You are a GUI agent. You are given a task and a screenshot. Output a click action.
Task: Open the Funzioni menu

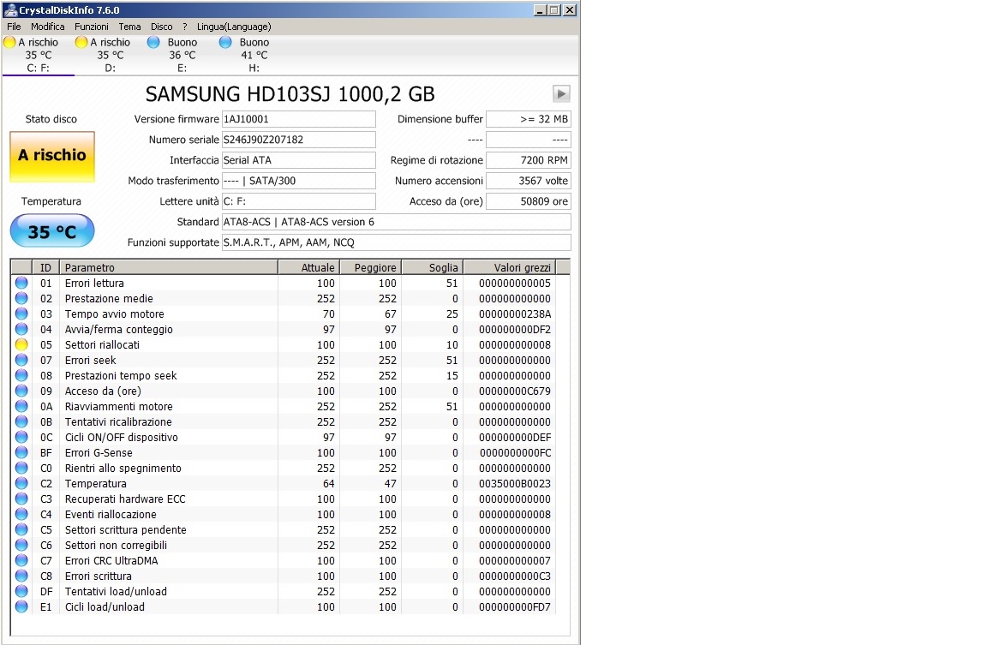tap(92, 27)
